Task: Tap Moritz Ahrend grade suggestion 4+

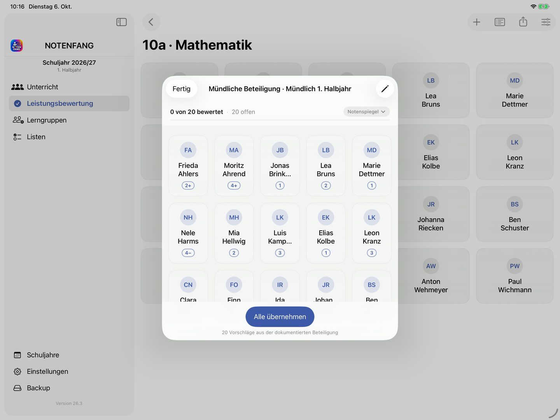Action: [234, 185]
